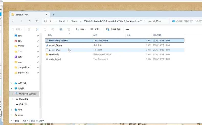The width and height of the screenshot is (202, 125).
Task: Open CTFKill folder in sidebar
Action: 21,46
